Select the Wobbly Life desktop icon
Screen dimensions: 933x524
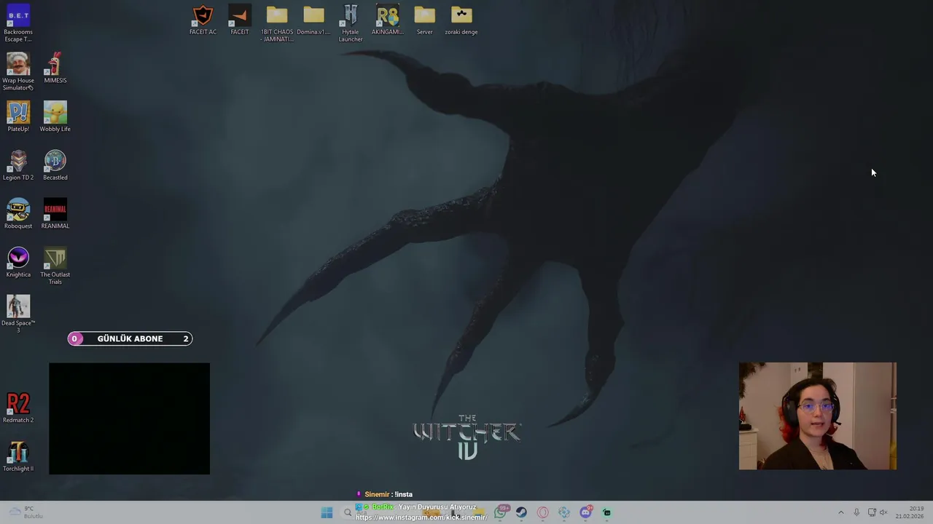55,116
